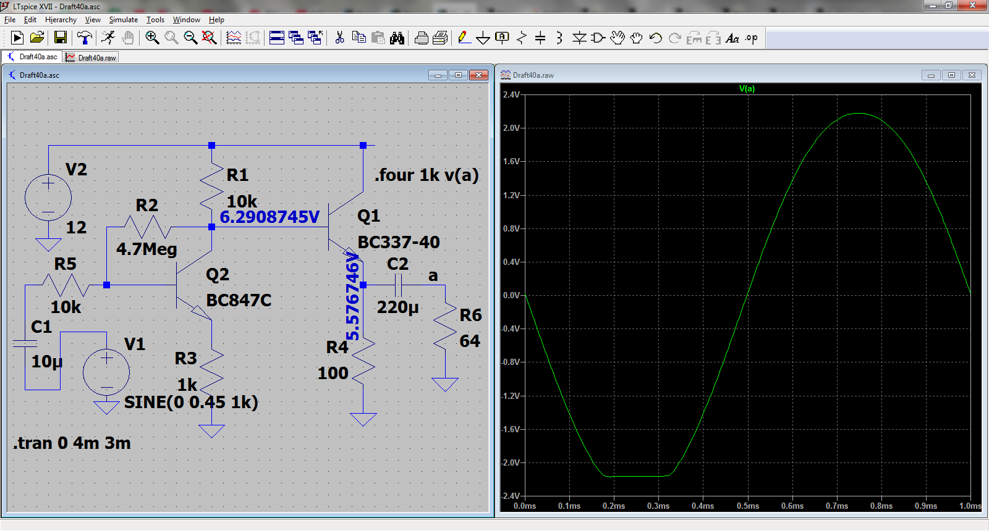The width and height of the screenshot is (989, 531).
Task: Place a Resistor component
Action: pyautogui.click(x=521, y=38)
